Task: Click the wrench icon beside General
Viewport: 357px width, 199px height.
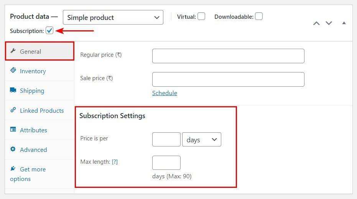Action: (13, 51)
